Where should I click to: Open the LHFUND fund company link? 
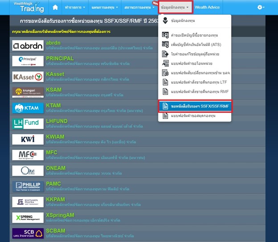[57, 121]
